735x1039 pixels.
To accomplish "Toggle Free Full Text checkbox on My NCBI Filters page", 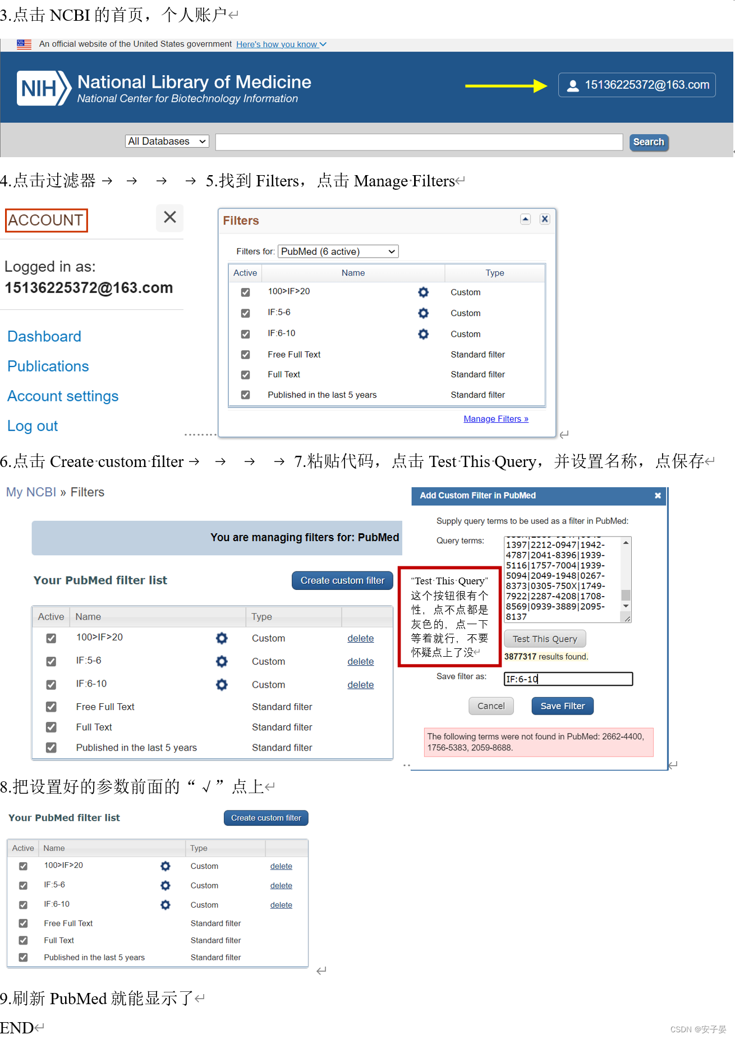I will click(51, 707).
